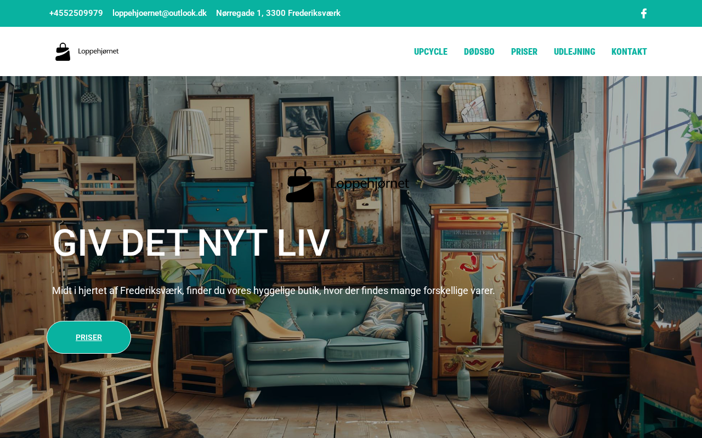Image resolution: width=702 pixels, height=438 pixels.
Task: Email loppehjoernet@outlook.dk from the top bar
Action: pyautogui.click(x=160, y=13)
